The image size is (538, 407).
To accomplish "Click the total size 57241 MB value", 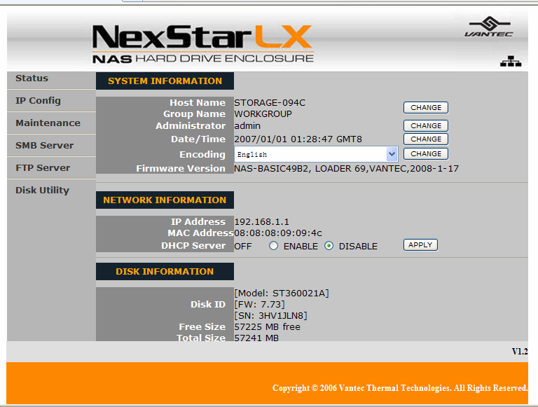I will tap(256, 338).
